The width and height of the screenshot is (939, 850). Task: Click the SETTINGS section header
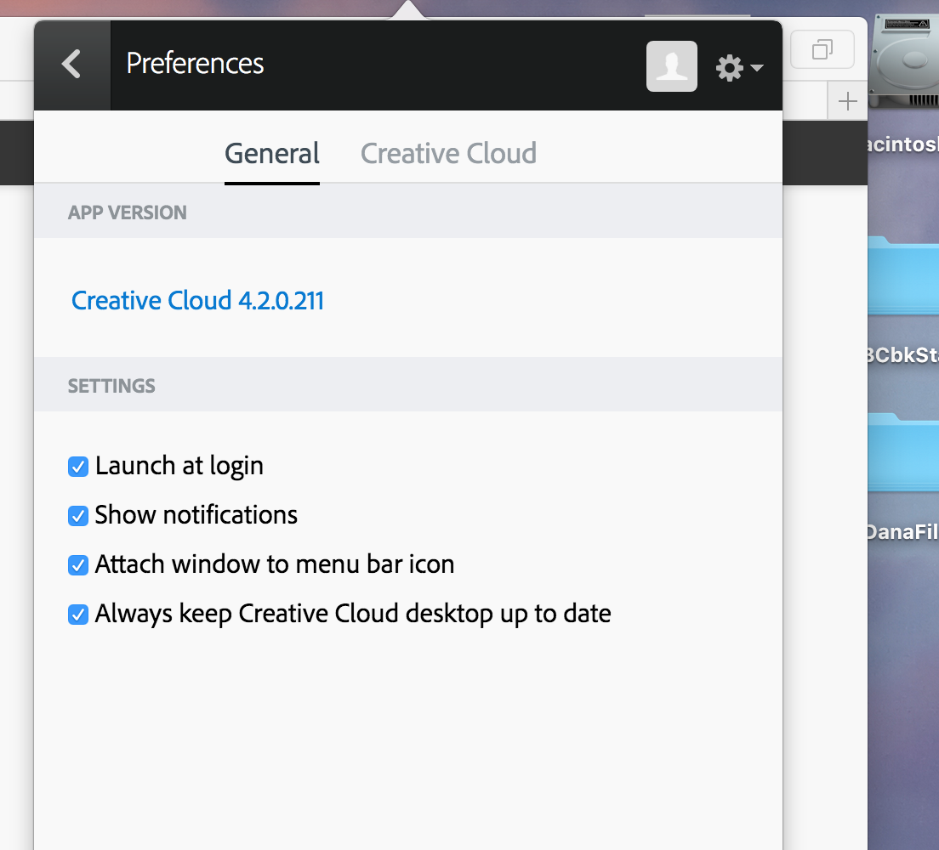pyautogui.click(x=111, y=386)
